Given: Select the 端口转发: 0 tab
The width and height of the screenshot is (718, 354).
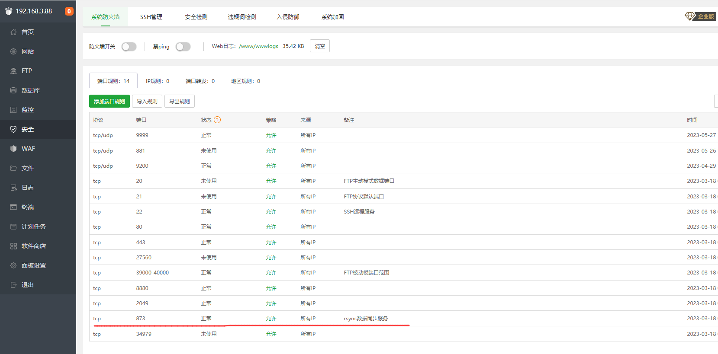Looking at the screenshot, I should coord(200,81).
